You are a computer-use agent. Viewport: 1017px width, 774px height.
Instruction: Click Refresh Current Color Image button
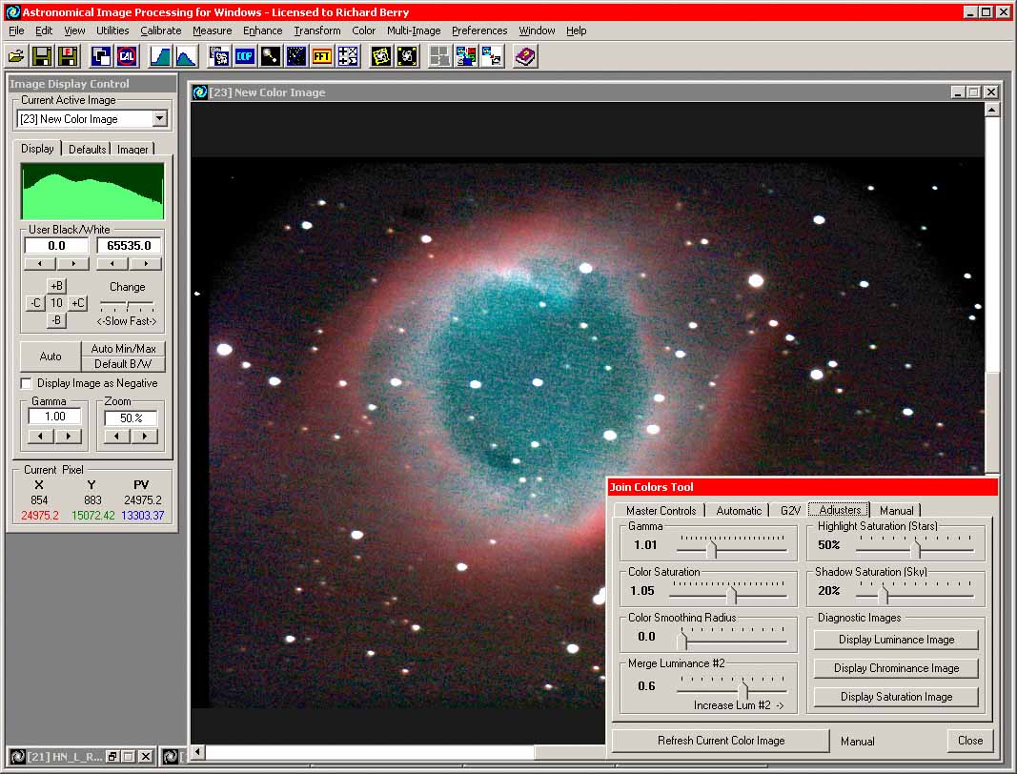(x=721, y=741)
